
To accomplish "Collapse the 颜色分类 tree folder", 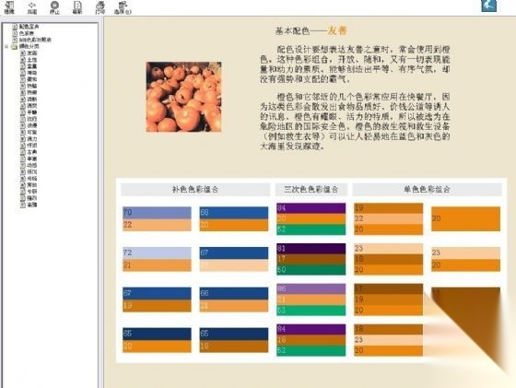I will click(6, 46).
